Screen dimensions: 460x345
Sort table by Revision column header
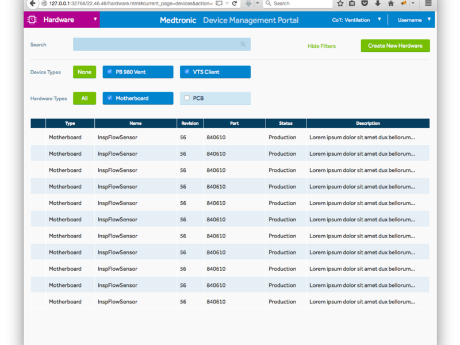[x=190, y=123]
